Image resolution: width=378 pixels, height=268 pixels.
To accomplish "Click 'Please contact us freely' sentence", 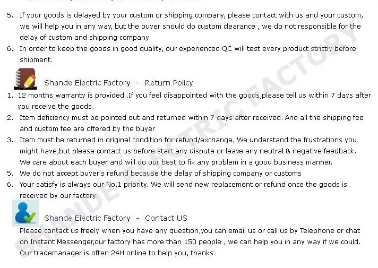I will point(190,231).
